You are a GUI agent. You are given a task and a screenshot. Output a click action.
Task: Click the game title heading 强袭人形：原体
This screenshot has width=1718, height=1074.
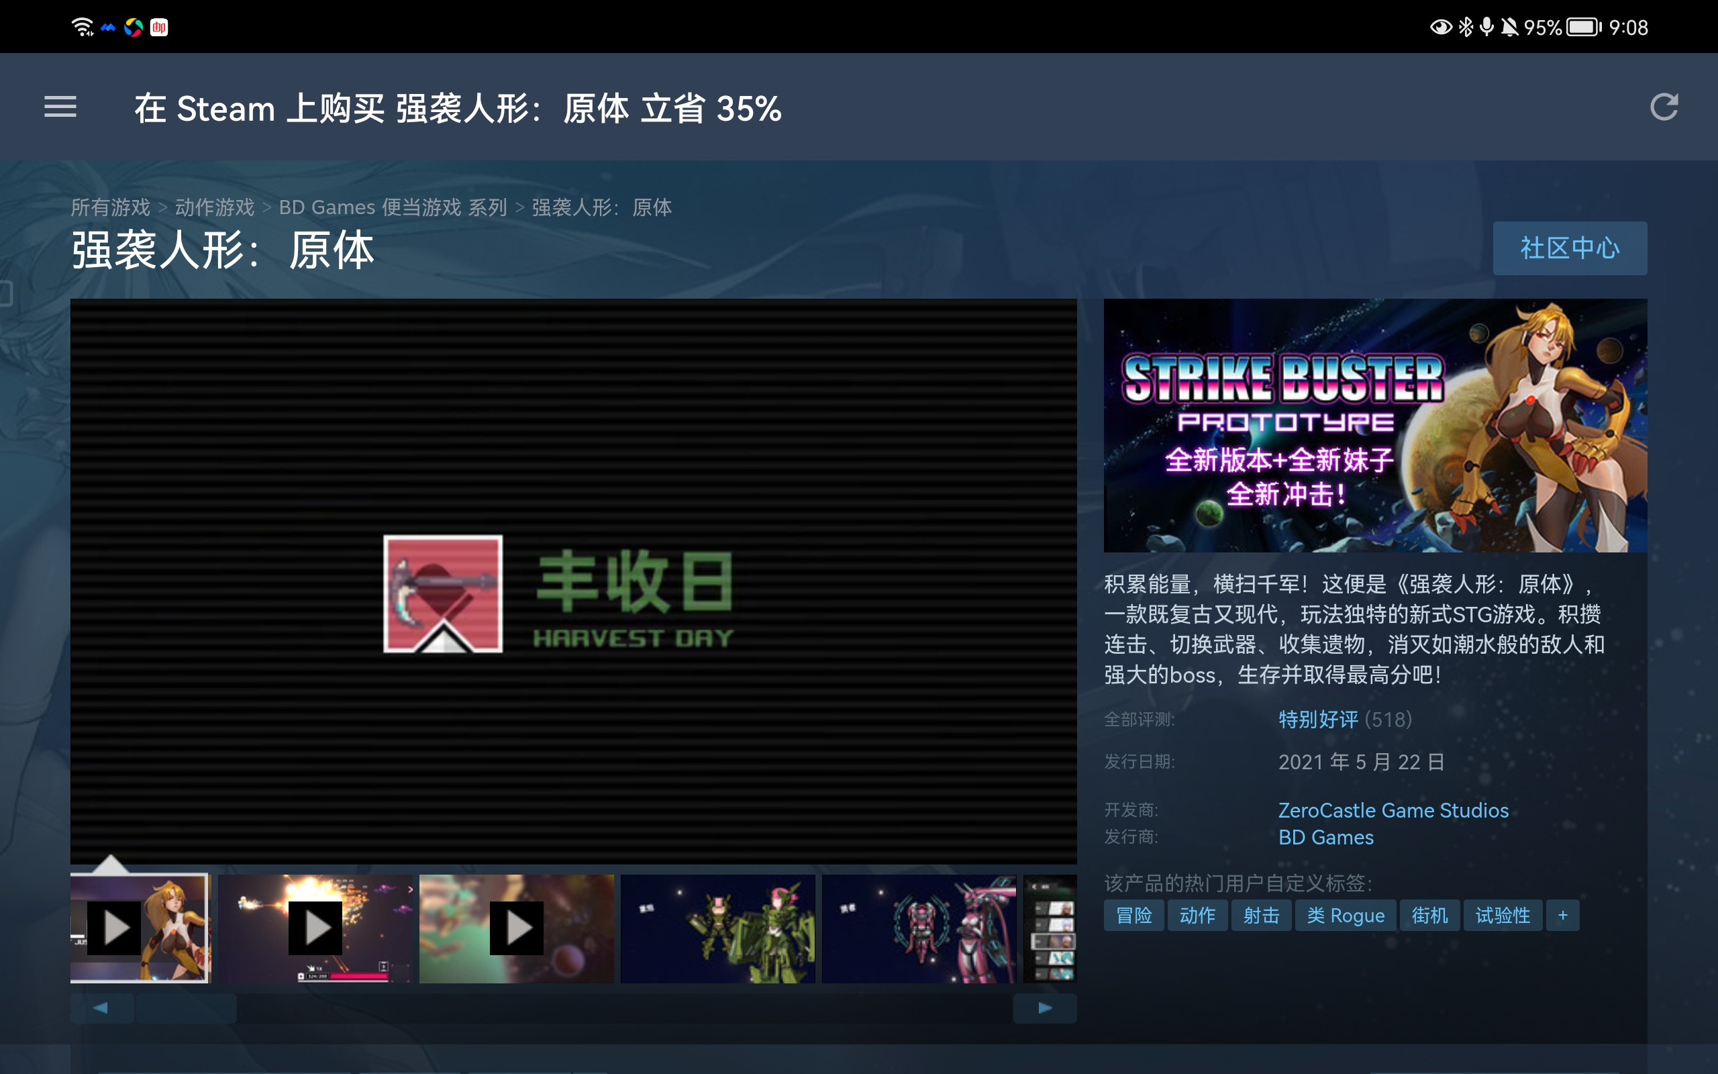pyautogui.click(x=222, y=250)
